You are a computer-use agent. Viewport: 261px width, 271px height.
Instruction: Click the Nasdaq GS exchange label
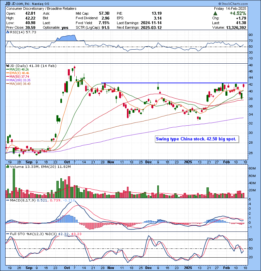pos(40,4)
